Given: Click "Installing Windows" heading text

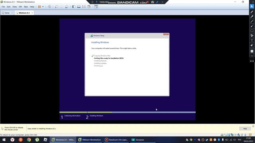Looking at the screenshot, I should coord(100,43).
